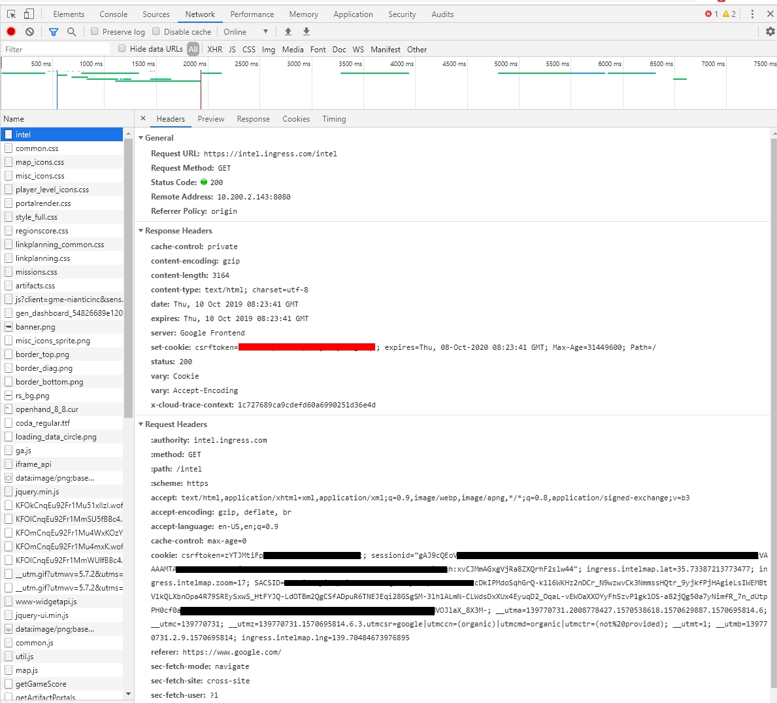Filter requests by Media type
Viewport: 777px width, 703px height.
click(293, 50)
